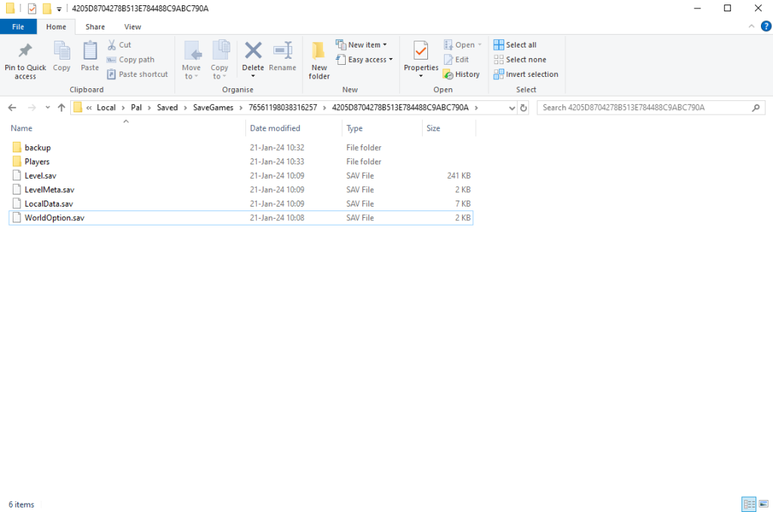Switch to the View tab

pyautogui.click(x=133, y=26)
